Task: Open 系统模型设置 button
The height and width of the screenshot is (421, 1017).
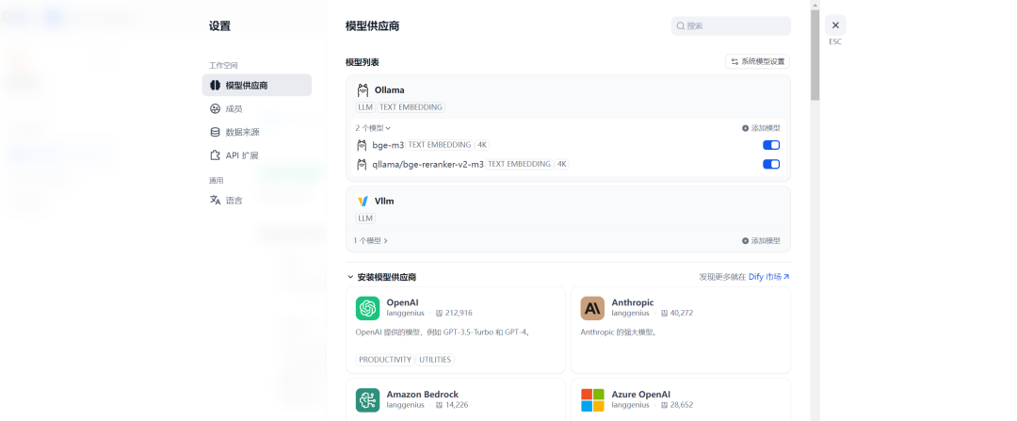Action: point(757,61)
